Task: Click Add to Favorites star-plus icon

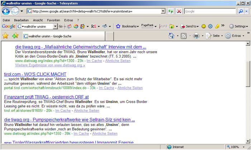Action: coord(15,36)
